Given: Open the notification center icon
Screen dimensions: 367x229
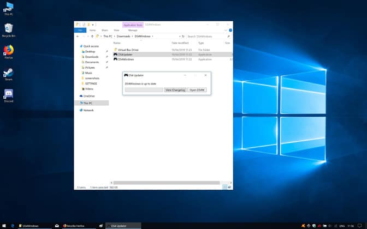Looking at the screenshot, I should click(x=360, y=226).
